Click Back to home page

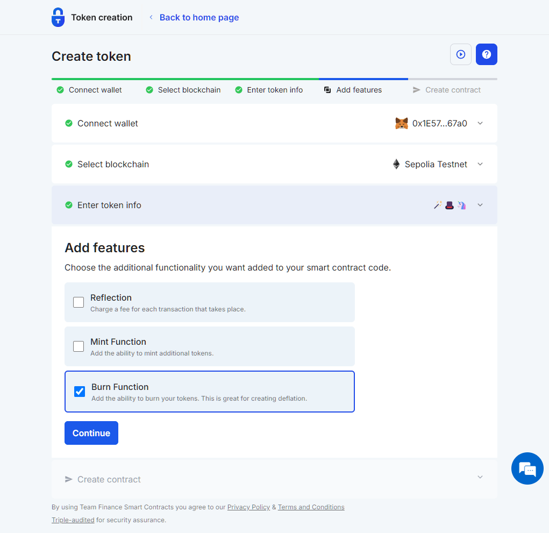[199, 17]
